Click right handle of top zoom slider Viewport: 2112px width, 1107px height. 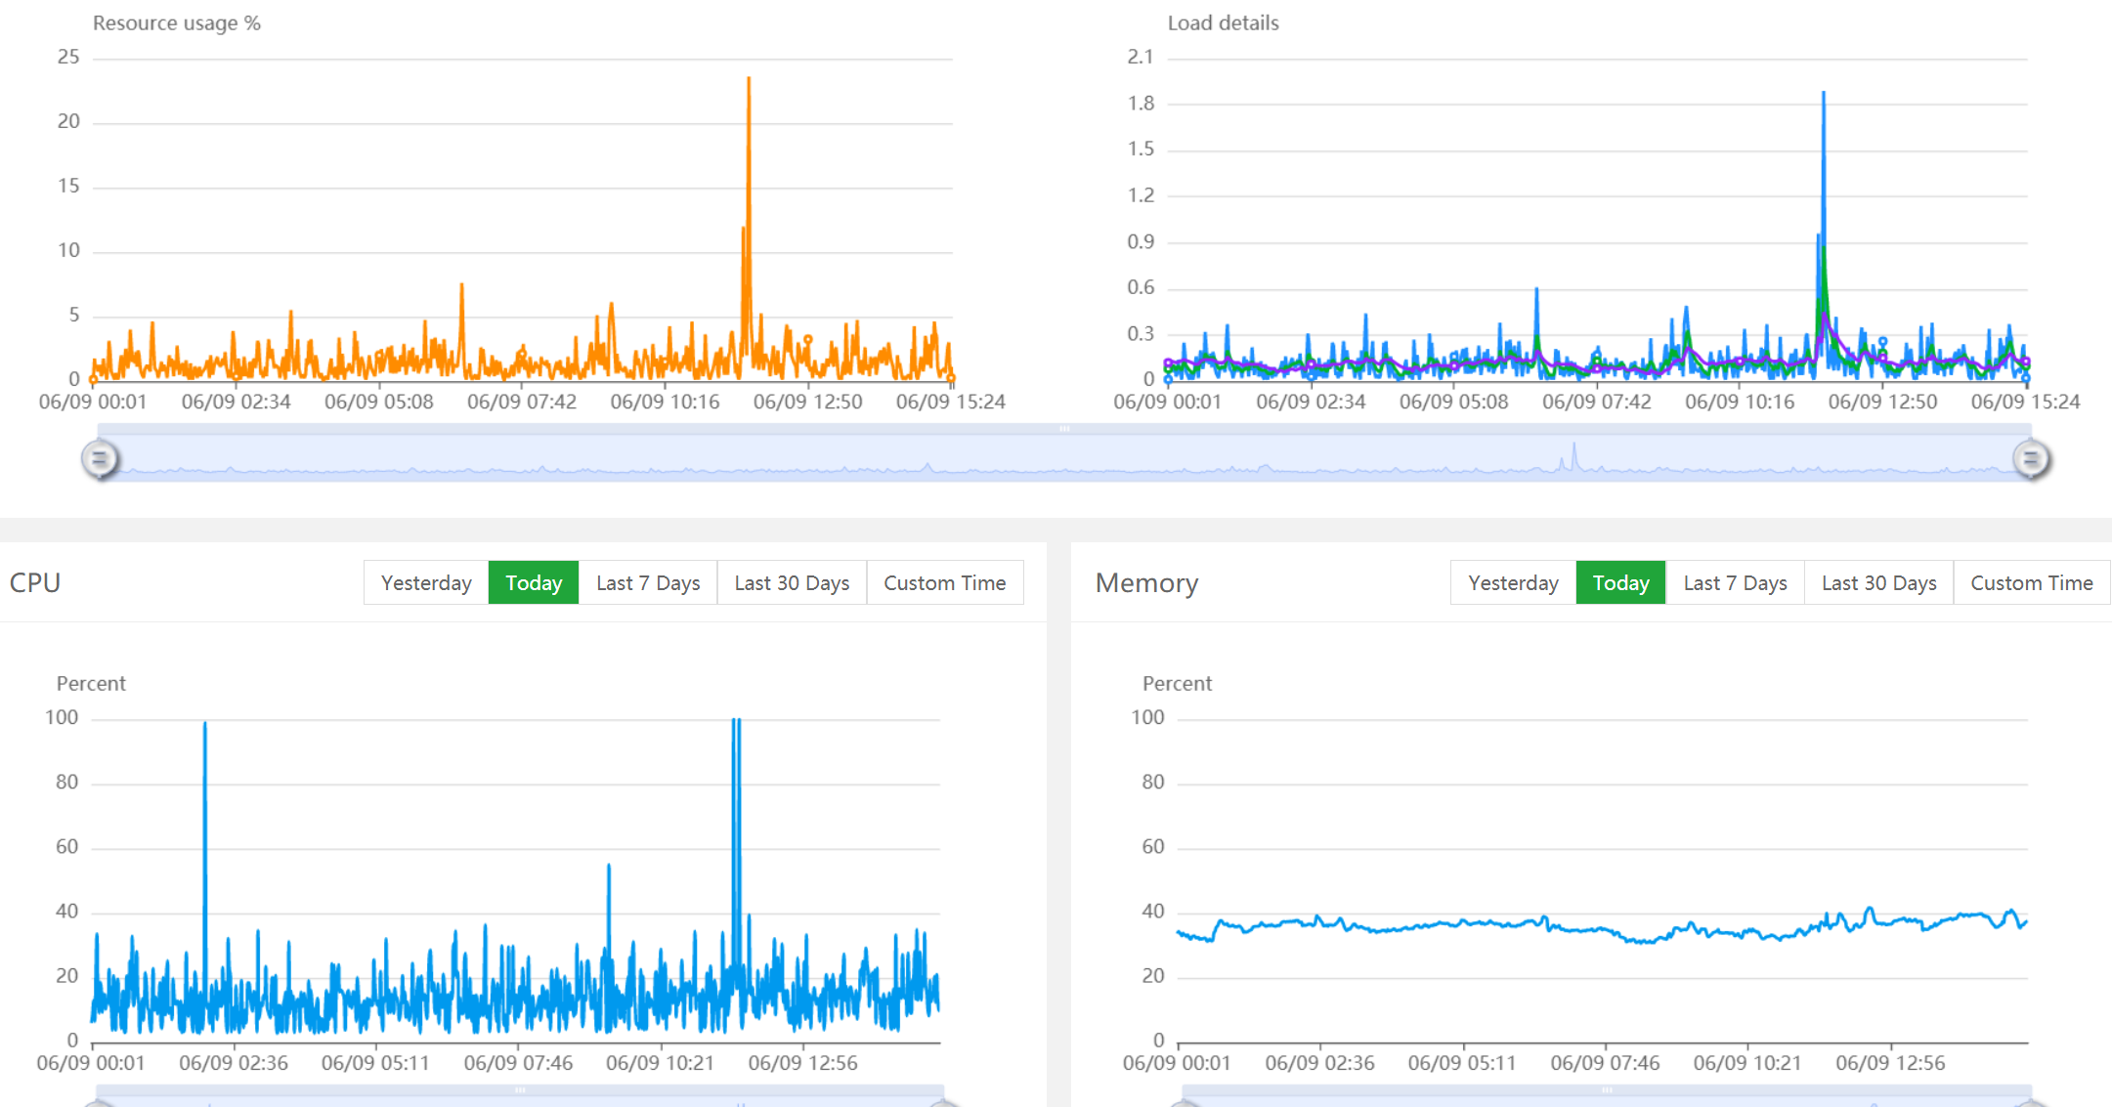[x=2031, y=459]
